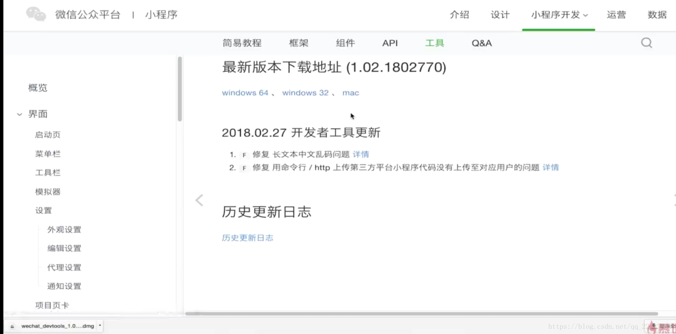Click the 历史更新日志 section heading
Viewport: 676px width, 334px height.
267,212
